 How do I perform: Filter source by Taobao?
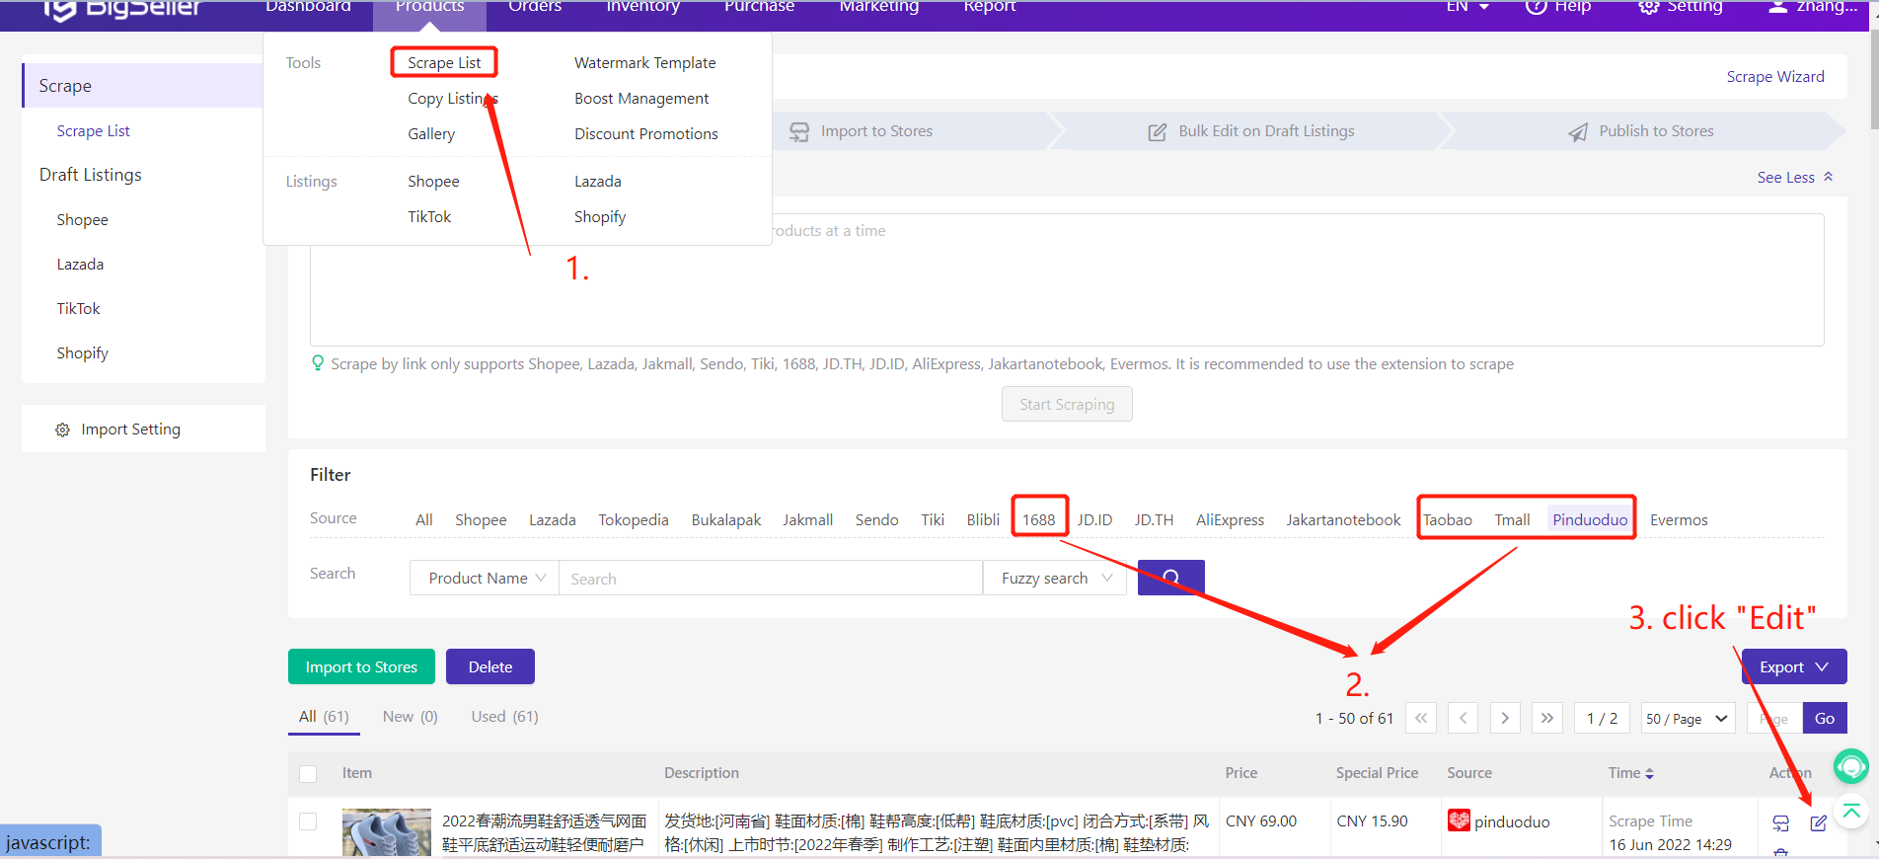(1448, 519)
